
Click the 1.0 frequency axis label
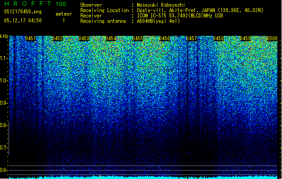(x=4, y=81)
